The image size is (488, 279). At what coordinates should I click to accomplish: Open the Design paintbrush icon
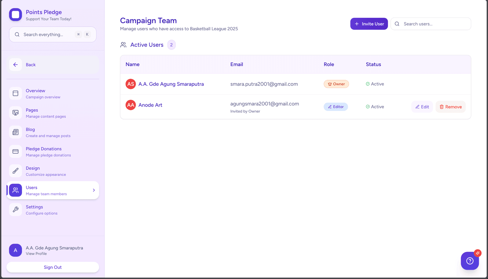[x=15, y=171]
